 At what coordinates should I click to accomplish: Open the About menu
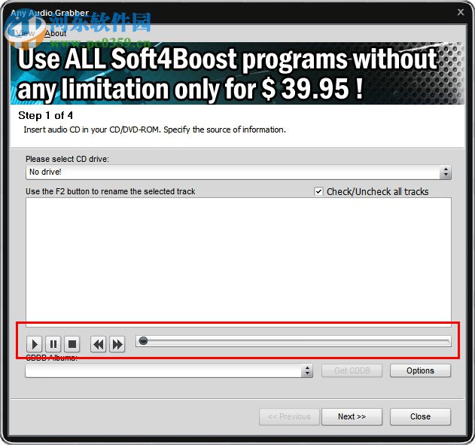click(56, 33)
